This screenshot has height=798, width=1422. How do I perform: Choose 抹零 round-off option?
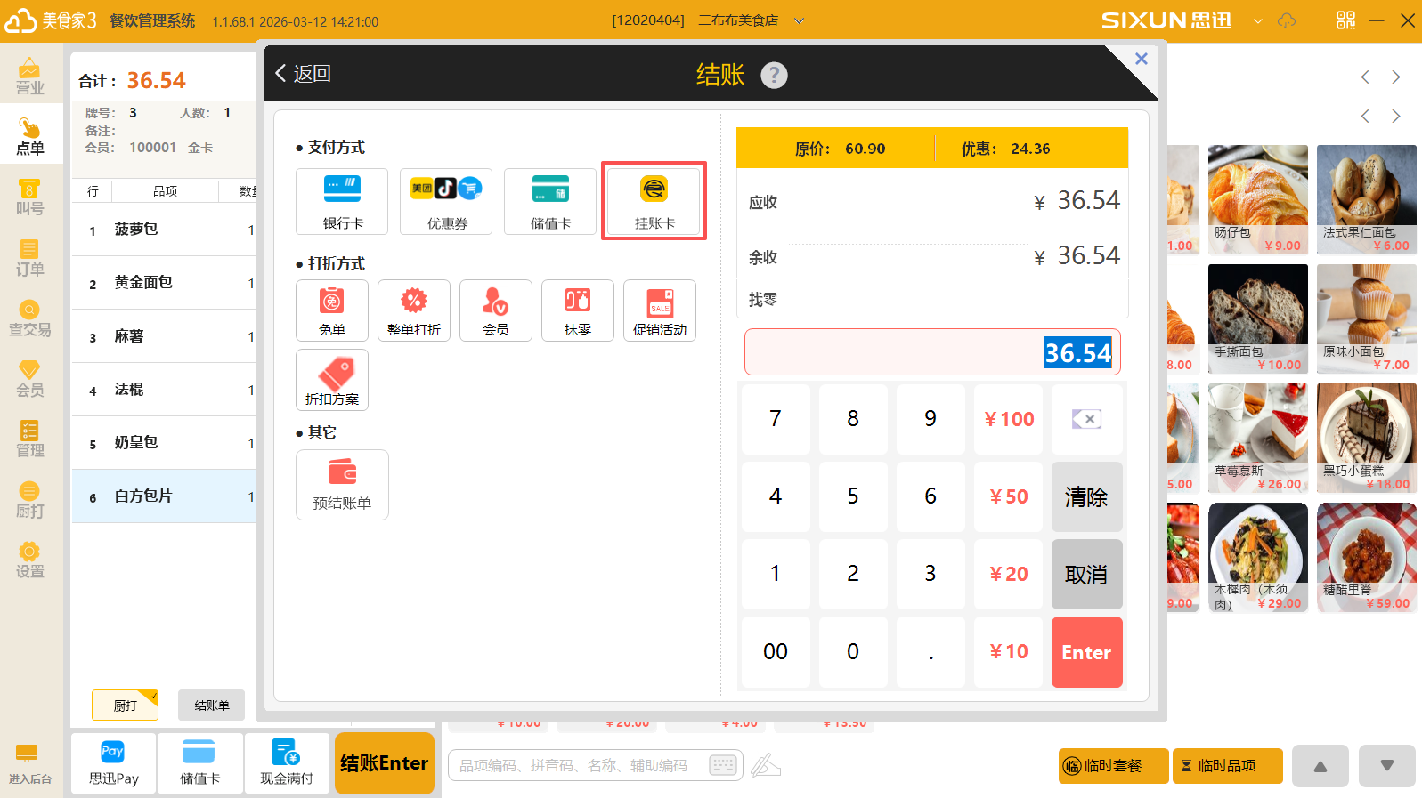click(578, 310)
